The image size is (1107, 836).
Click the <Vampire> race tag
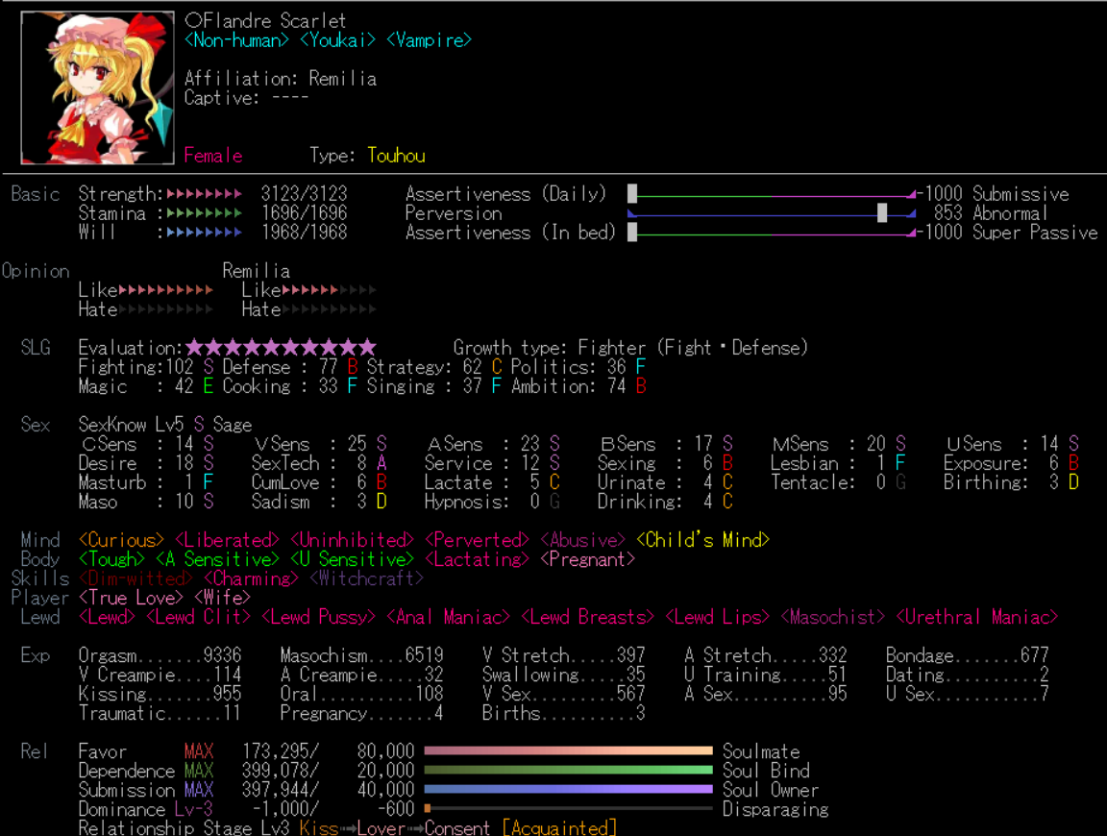tap(429, 40)
